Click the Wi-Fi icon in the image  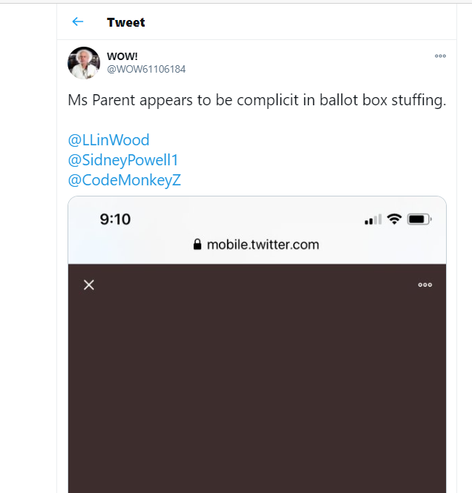coord(394,219)
